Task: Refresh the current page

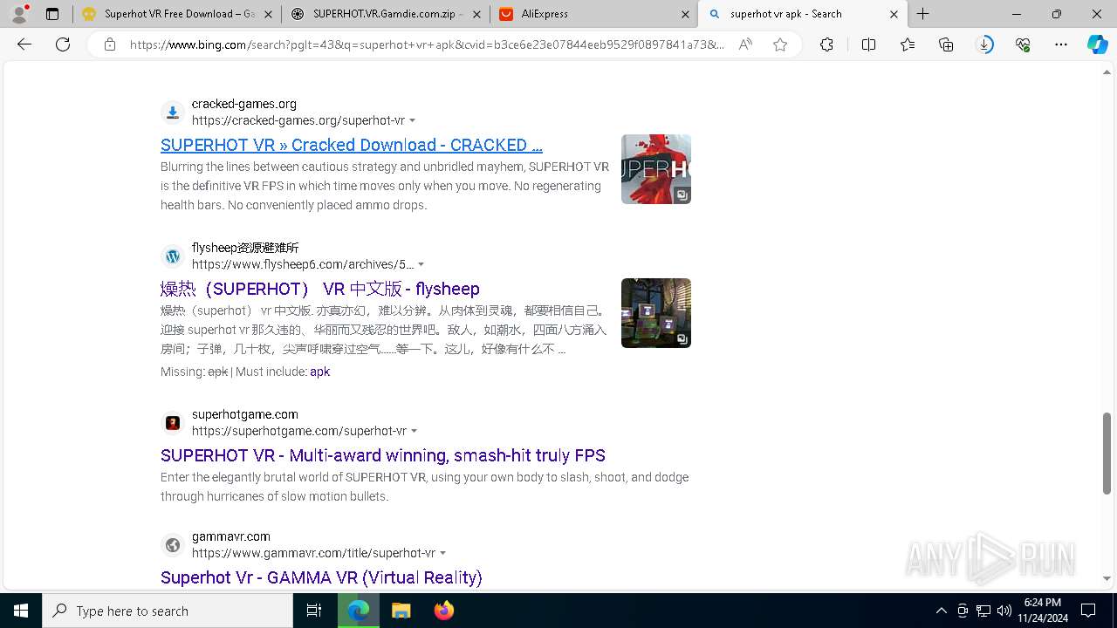Action: point(63,44)
